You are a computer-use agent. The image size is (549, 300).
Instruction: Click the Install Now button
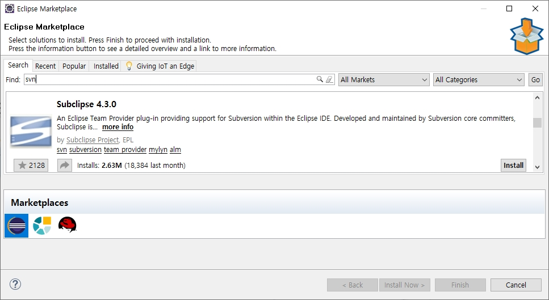pyautogui.click(x=404, y=285)
